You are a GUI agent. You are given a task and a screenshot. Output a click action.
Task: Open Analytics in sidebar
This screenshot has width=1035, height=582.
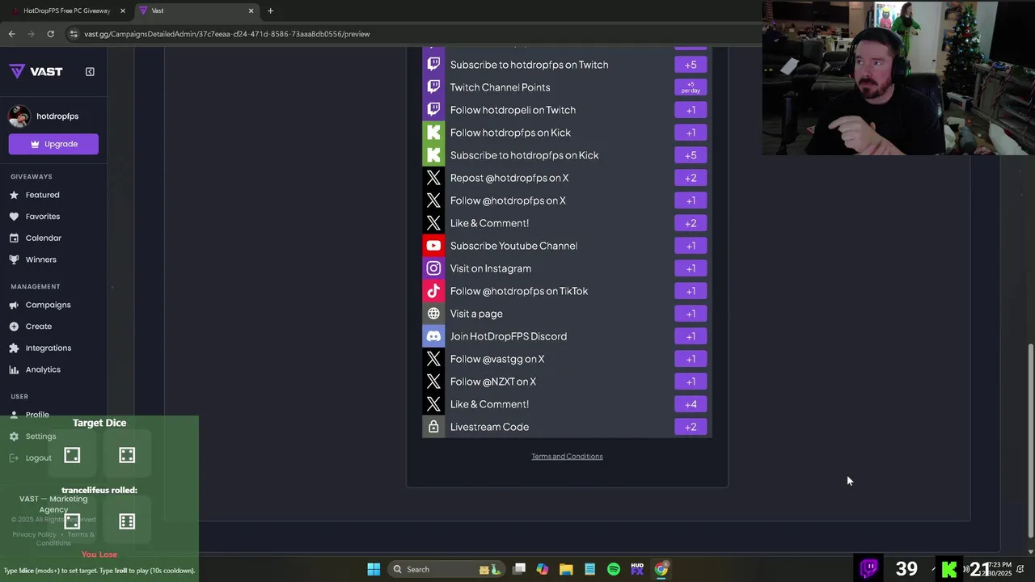[x=43, y=369]
